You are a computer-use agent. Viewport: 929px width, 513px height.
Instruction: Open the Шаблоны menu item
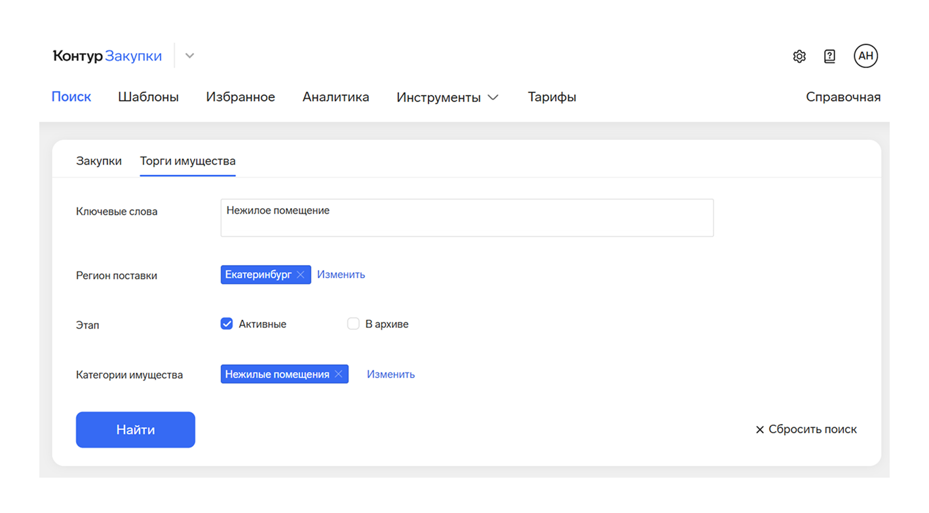[149, 97]
